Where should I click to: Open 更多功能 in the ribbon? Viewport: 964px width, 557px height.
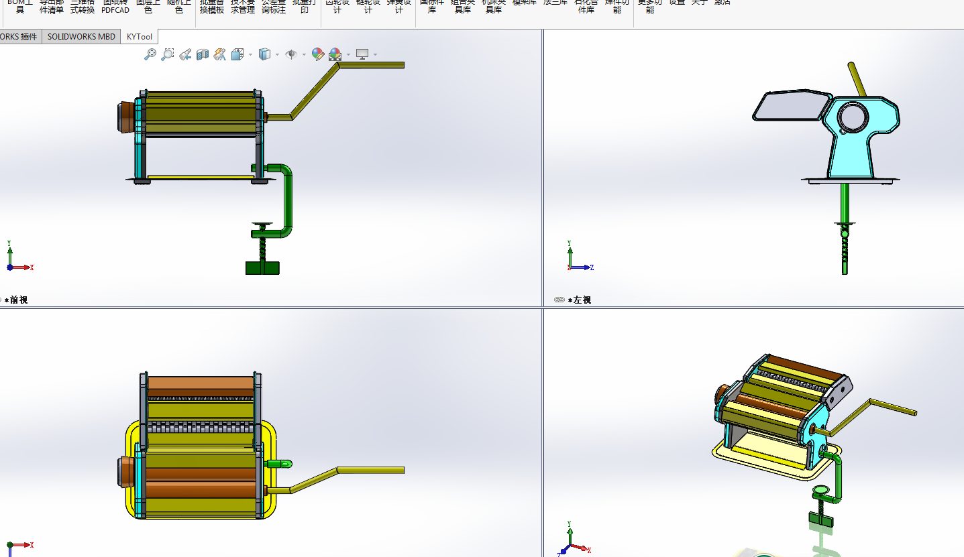pyautogui.click(x=650, y=6)
